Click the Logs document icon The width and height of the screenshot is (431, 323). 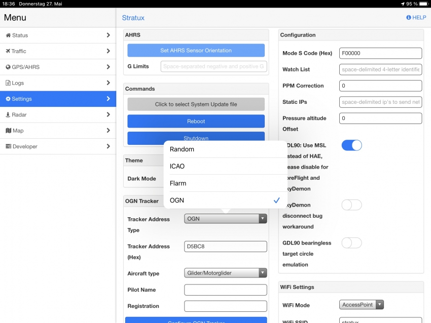coord(8,83)
